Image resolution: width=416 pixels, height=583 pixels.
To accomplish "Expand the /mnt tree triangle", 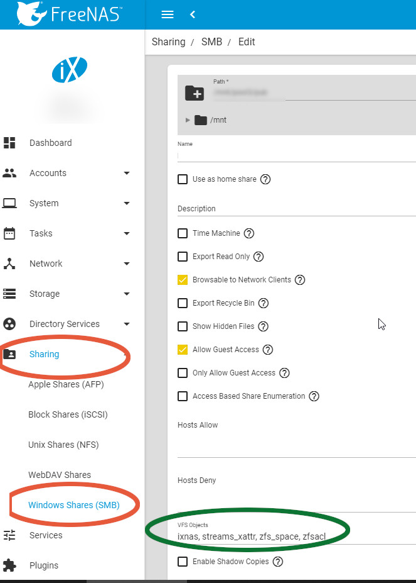I will 188,120.
